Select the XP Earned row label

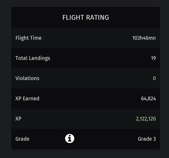[x=27, y=98]
